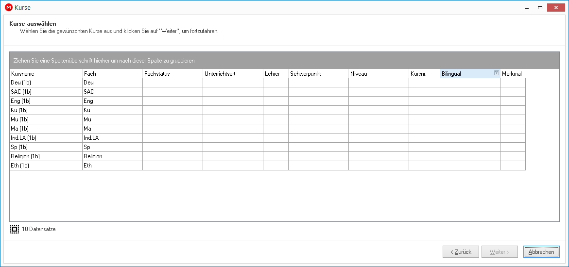Click the Fach cell reading SAC
569x267 pixels.
coord(113,92)
